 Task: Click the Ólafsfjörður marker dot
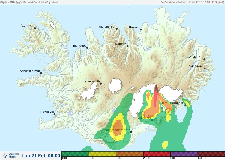(117, 29)
